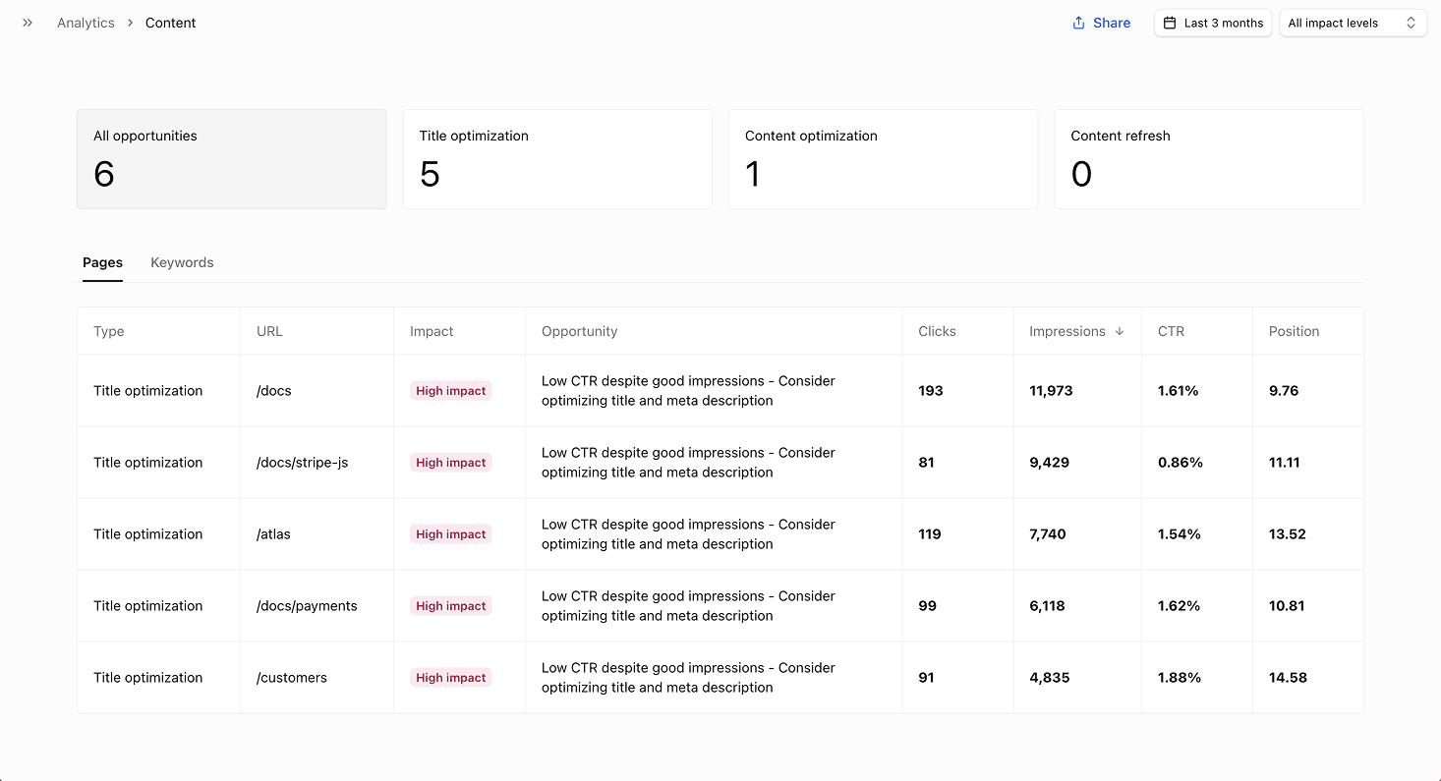Sort table by Position column header
The width and height of the screenshot is (1441, 781).
coord(1294,331)
